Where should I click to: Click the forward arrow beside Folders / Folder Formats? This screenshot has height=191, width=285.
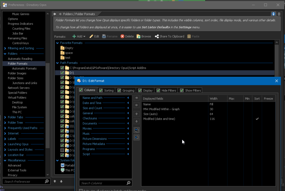coord(60,14)
